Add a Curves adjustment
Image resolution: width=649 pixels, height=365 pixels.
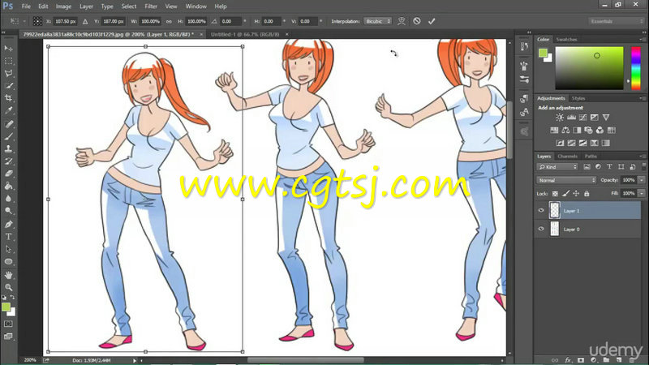(x=582, y=118)
